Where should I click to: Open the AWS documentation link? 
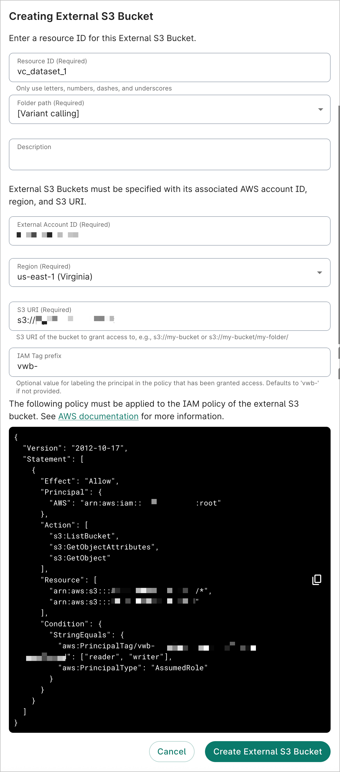[x=98, y=416]
